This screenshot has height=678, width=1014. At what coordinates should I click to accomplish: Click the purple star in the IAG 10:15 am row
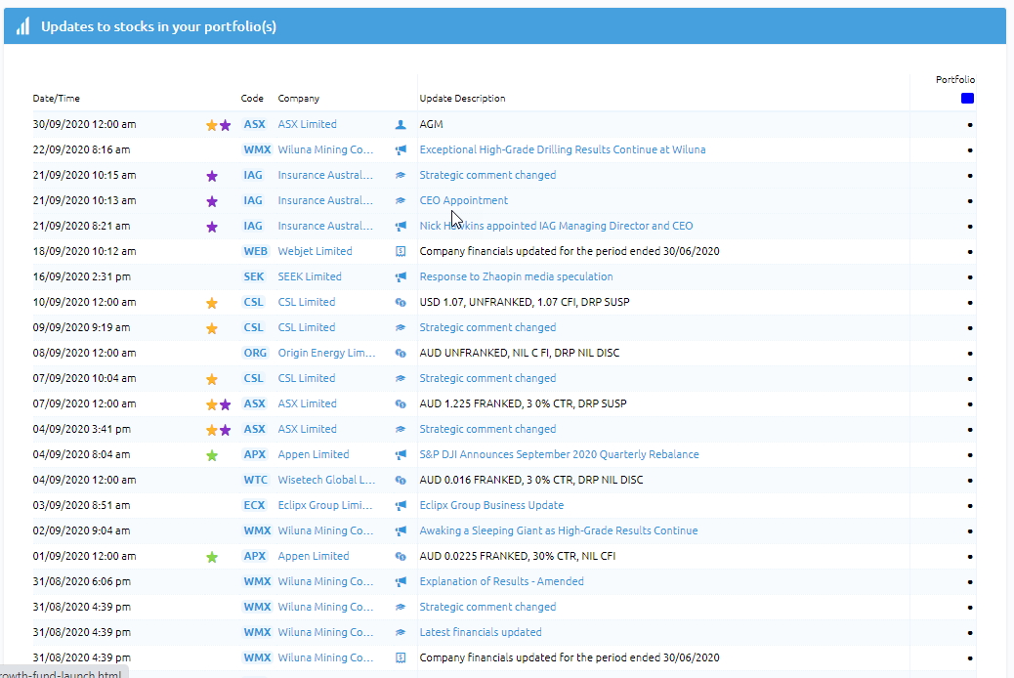point(211,176)
